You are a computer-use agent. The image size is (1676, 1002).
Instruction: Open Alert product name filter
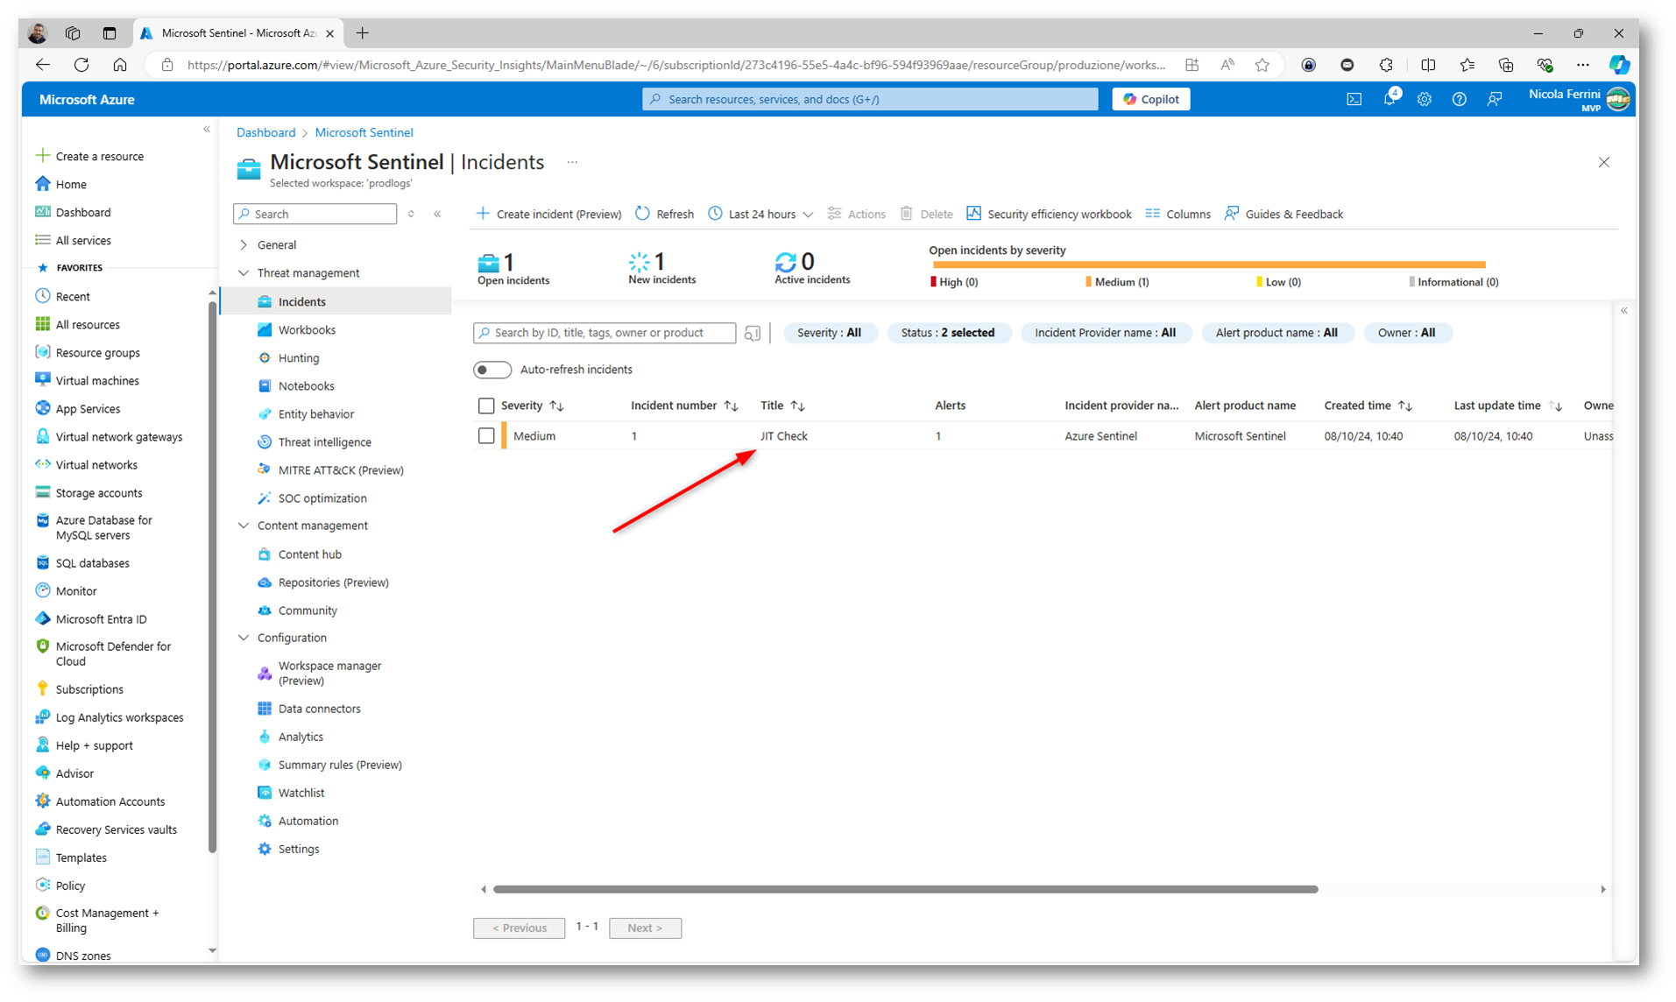click(x=1276, y=333)
